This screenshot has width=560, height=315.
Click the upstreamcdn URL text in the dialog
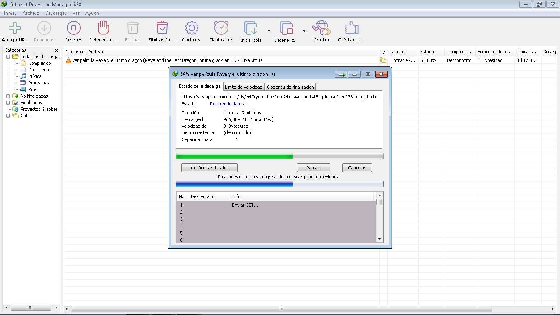[280, 97]
